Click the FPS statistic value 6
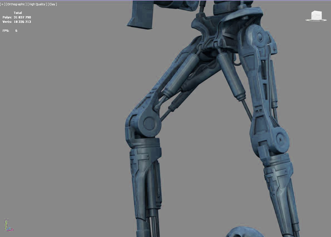Viewport: 331px width, 237px height. coord(16,31)
